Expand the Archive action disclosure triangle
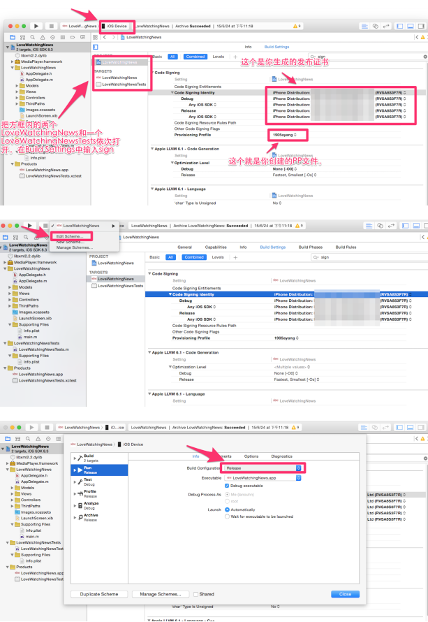The height and width of the screenshot is (622, 428). coord(75,517)
